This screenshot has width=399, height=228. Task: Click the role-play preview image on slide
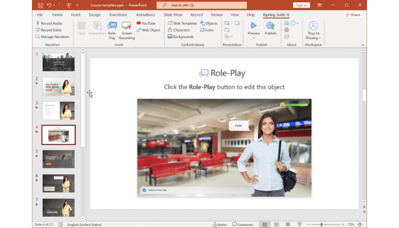tap(224, 148)
